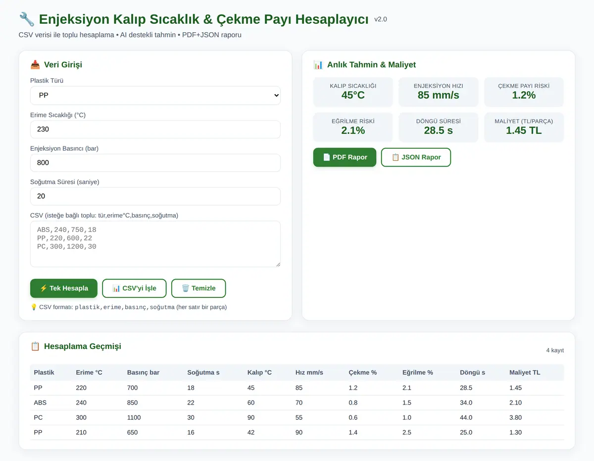This screenshot has width=594, height=461.
Task: Click the Enjeksiyon Hızı 85 mm/s card
Action: (x=439, y=92)
